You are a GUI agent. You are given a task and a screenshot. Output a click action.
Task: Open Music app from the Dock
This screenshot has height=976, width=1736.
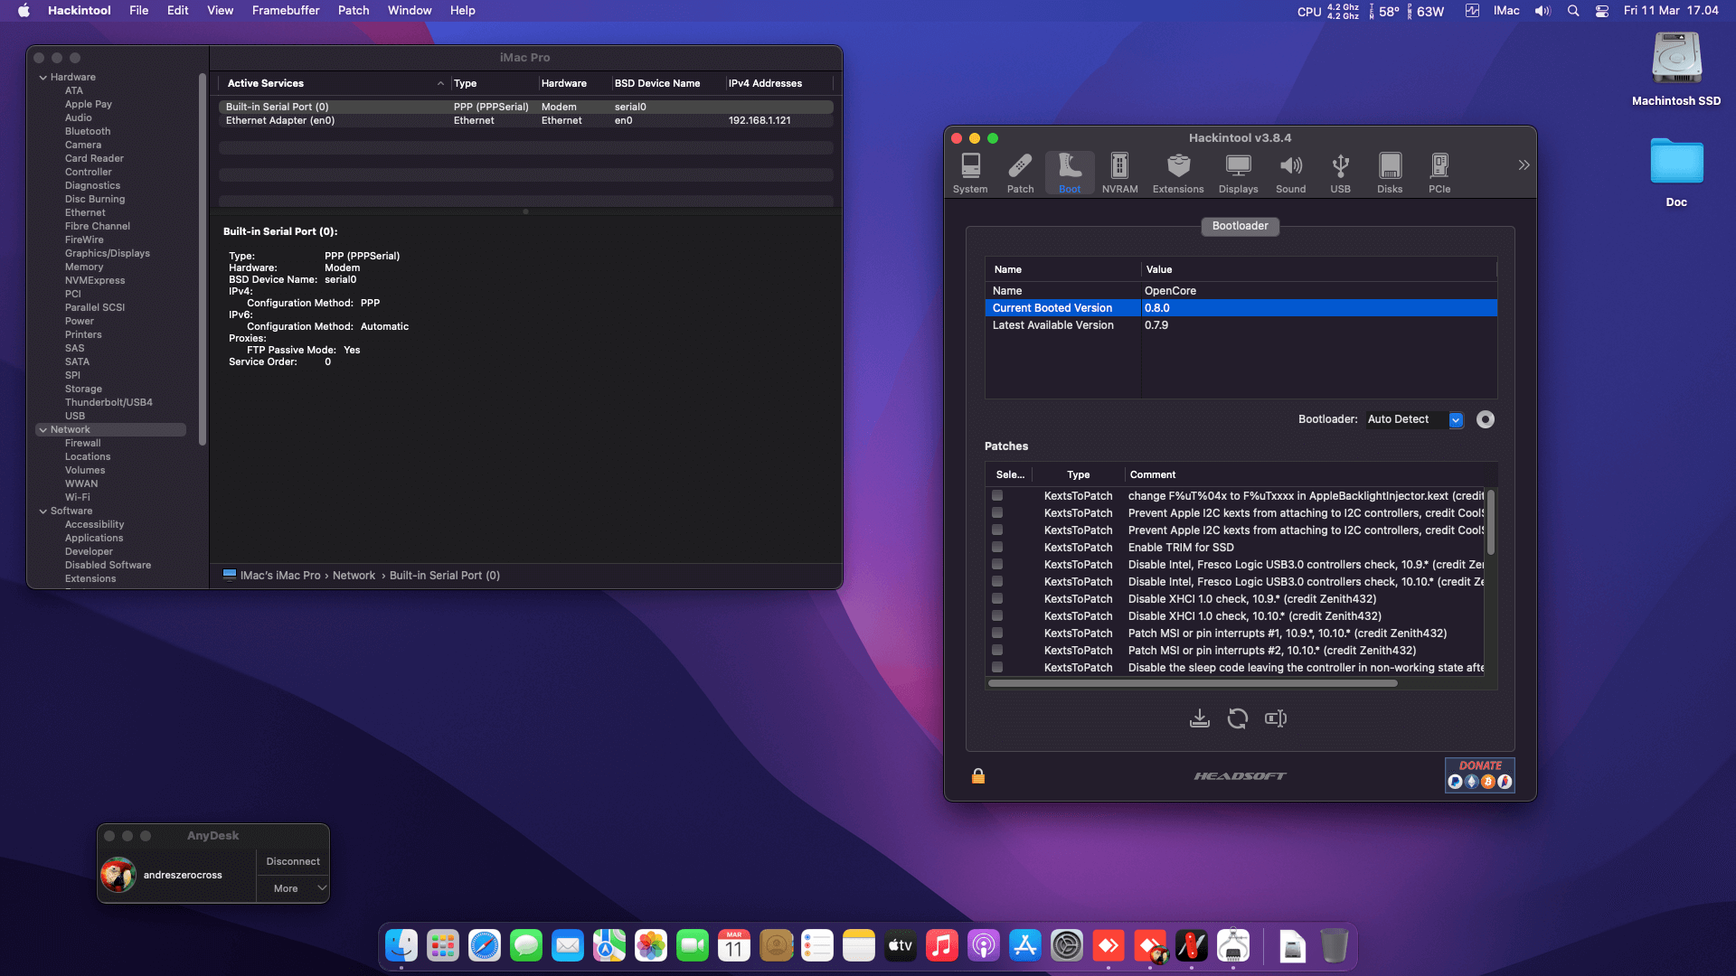point(942,946)
